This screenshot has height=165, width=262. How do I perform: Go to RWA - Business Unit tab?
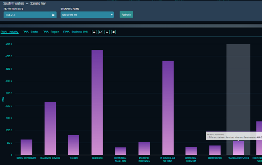pyautogui.click(x=75, y=32)
